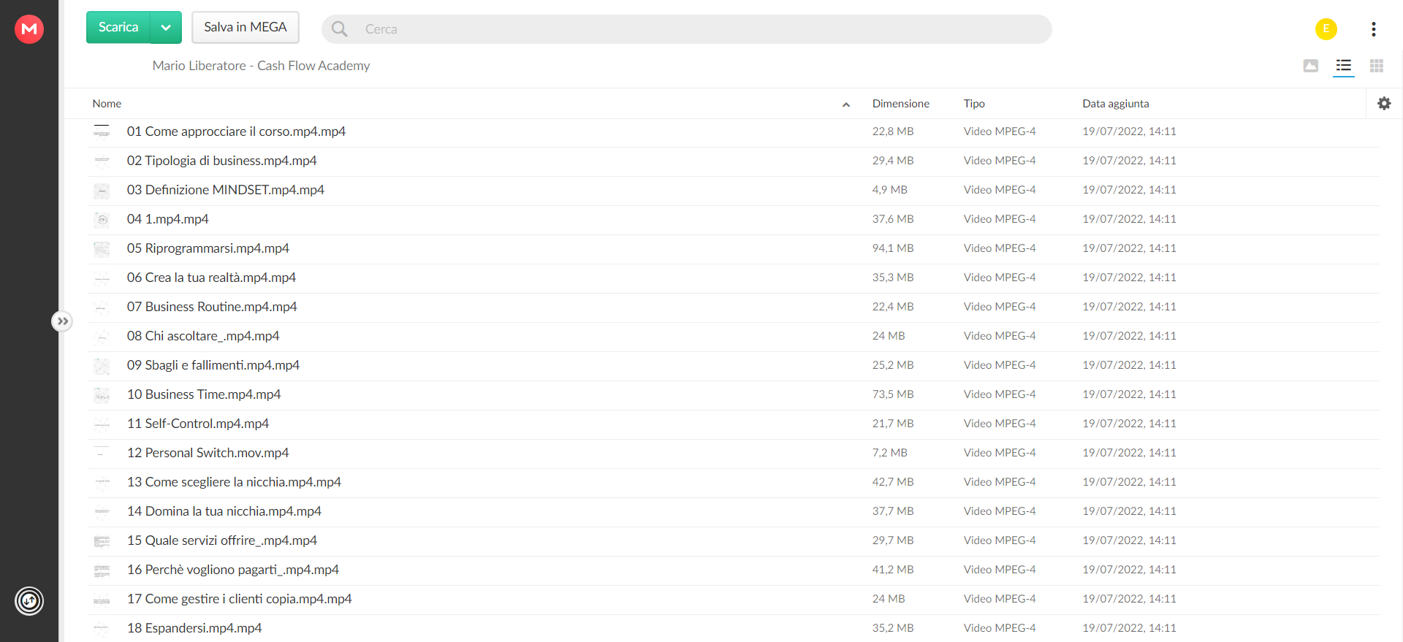Viewport: 1403px width, 642px height.
Task: Open the Scarica dropdown arrow
Action: point(166,27)
